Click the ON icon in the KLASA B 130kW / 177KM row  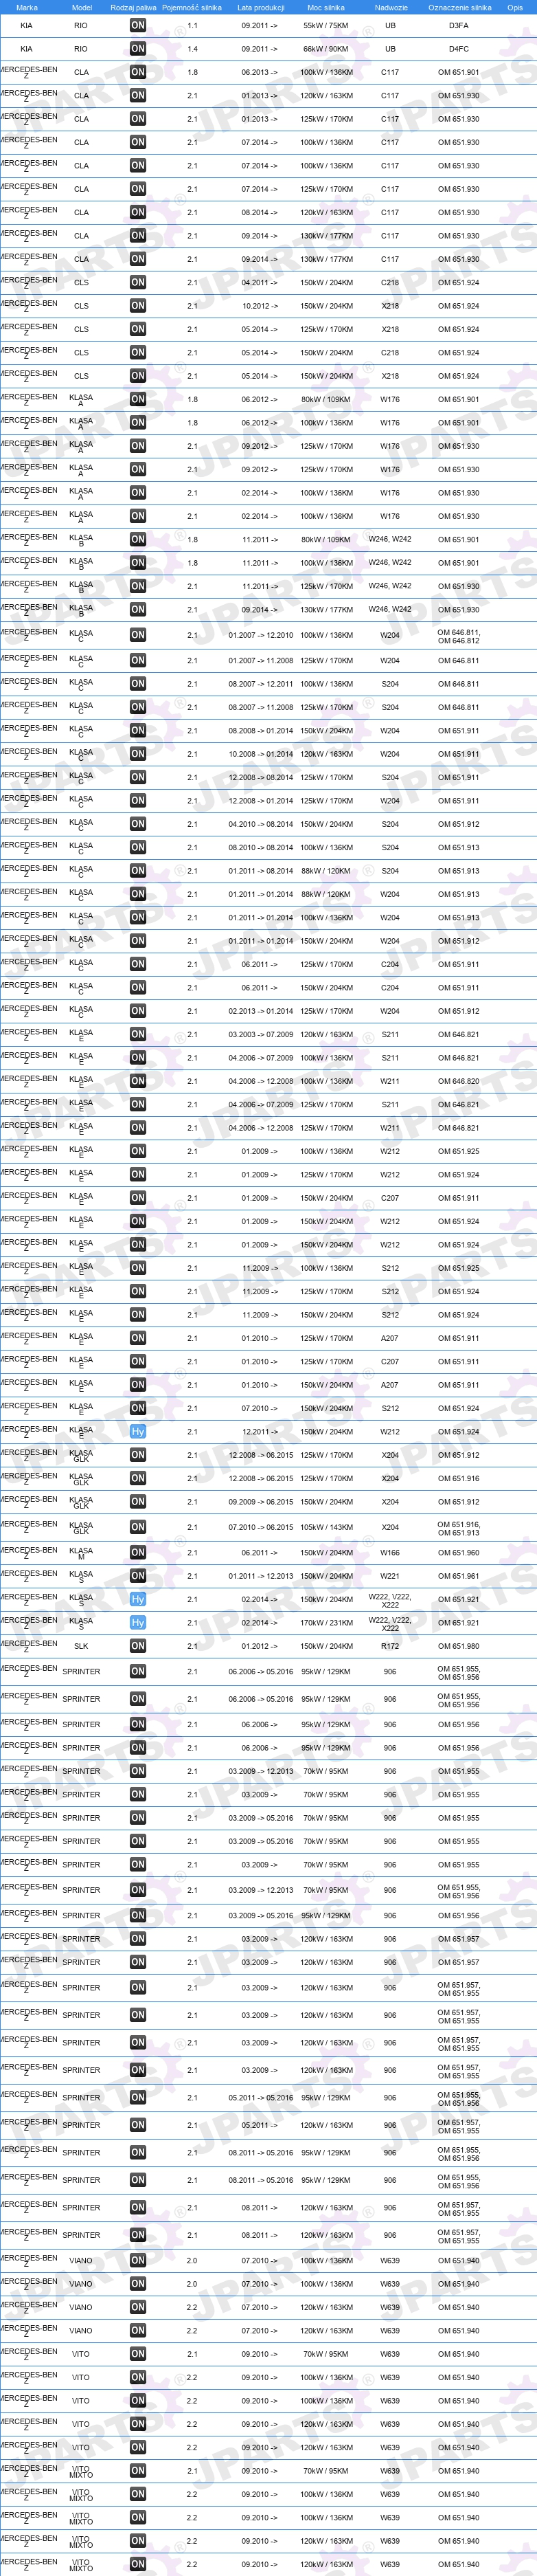coord(138,609)
